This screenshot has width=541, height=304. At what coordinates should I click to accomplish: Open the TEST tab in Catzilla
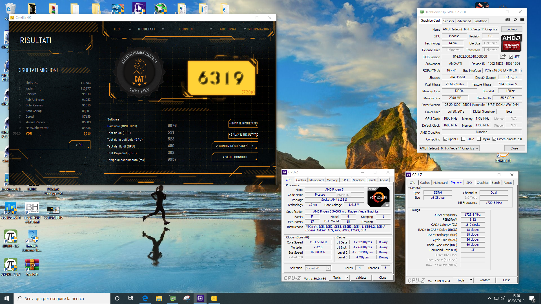tap(117, 29)
